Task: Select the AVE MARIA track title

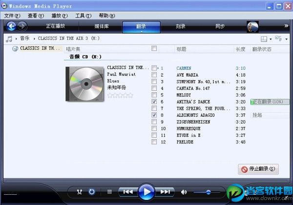Action: (188, 75)
